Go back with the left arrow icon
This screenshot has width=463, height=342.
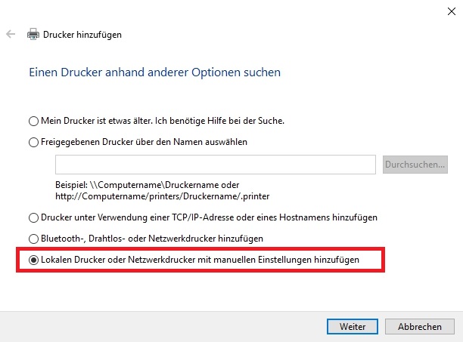[11, 34]
